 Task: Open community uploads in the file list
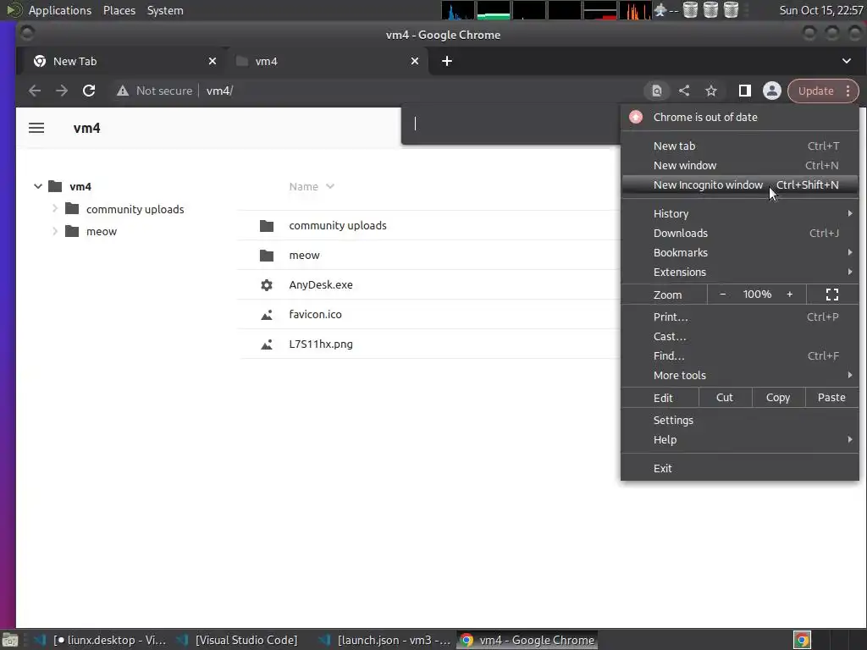coord(429,225)
